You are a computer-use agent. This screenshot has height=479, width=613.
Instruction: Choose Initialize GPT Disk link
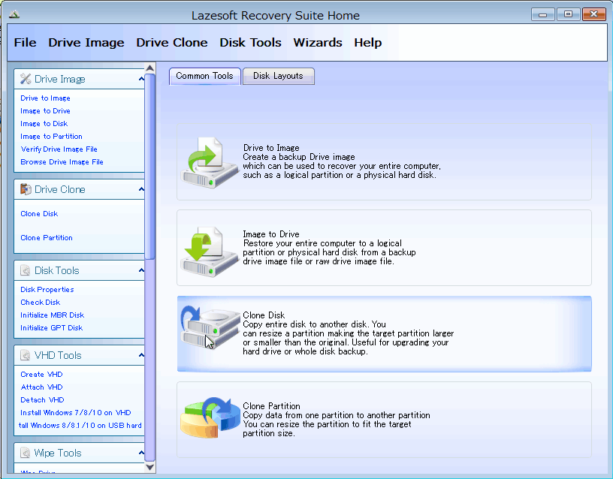coord(52,328)
